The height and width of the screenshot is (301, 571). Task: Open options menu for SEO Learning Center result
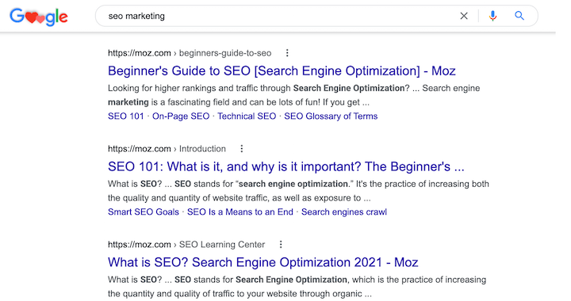(281, 244)
